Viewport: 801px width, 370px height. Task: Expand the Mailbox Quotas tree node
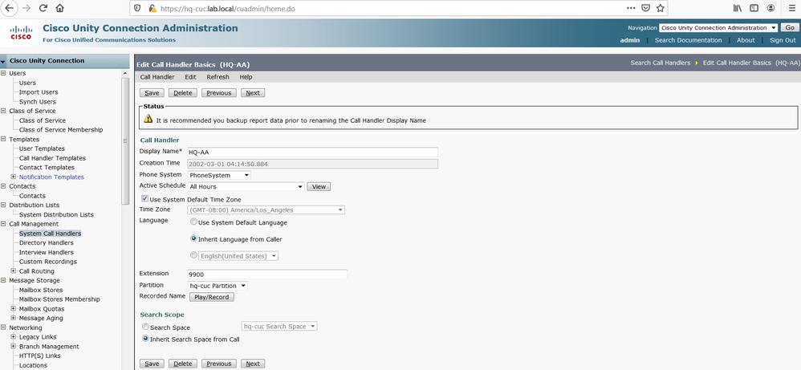point(14,309)
